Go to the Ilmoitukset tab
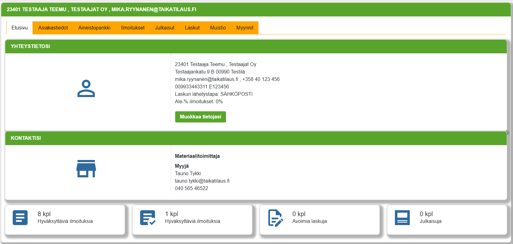 [133, 28]
